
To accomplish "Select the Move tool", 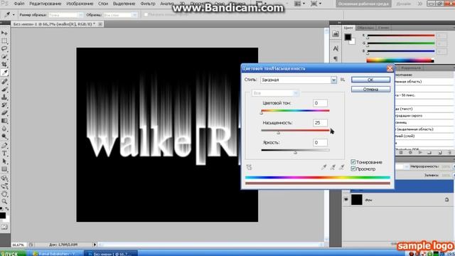I will pos(4,33).
